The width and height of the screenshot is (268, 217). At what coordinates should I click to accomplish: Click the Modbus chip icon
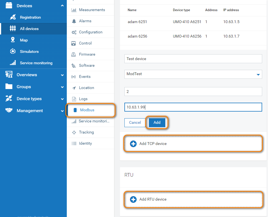75,110
